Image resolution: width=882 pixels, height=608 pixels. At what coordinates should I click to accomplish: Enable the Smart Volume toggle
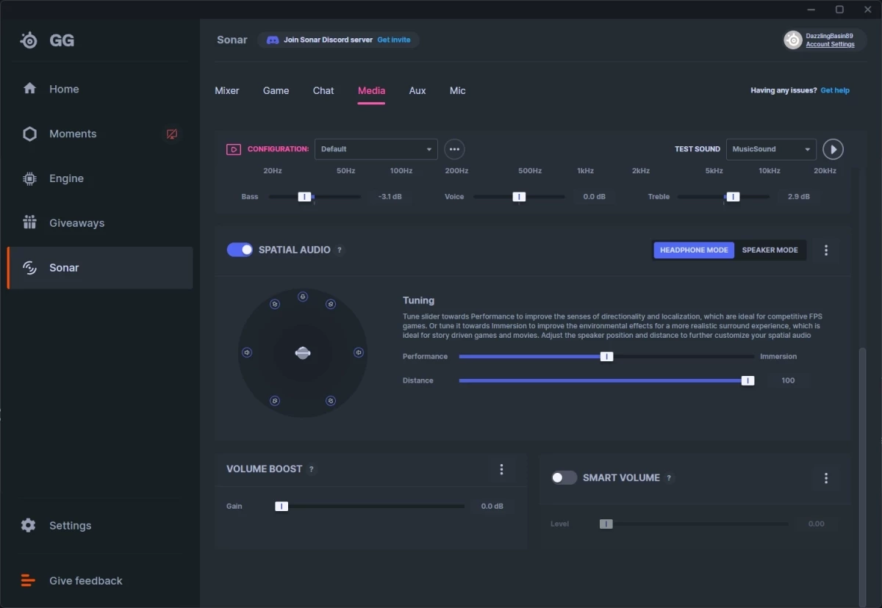(564, 477)
